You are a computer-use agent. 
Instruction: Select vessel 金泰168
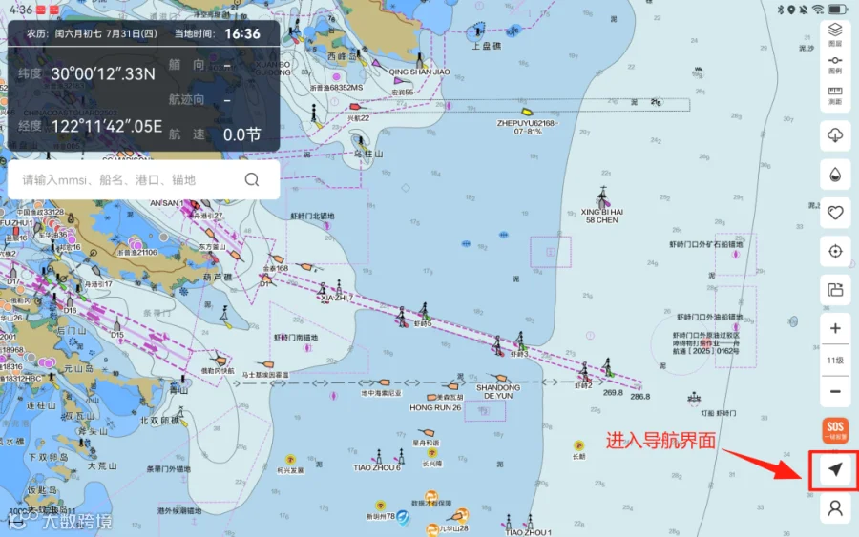tap(277, 258)
